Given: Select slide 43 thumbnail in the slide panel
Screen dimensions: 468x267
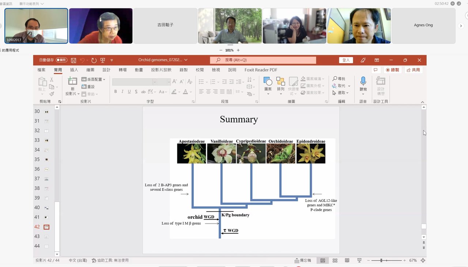Looking at the screenshot, I should tap(46, 237).
